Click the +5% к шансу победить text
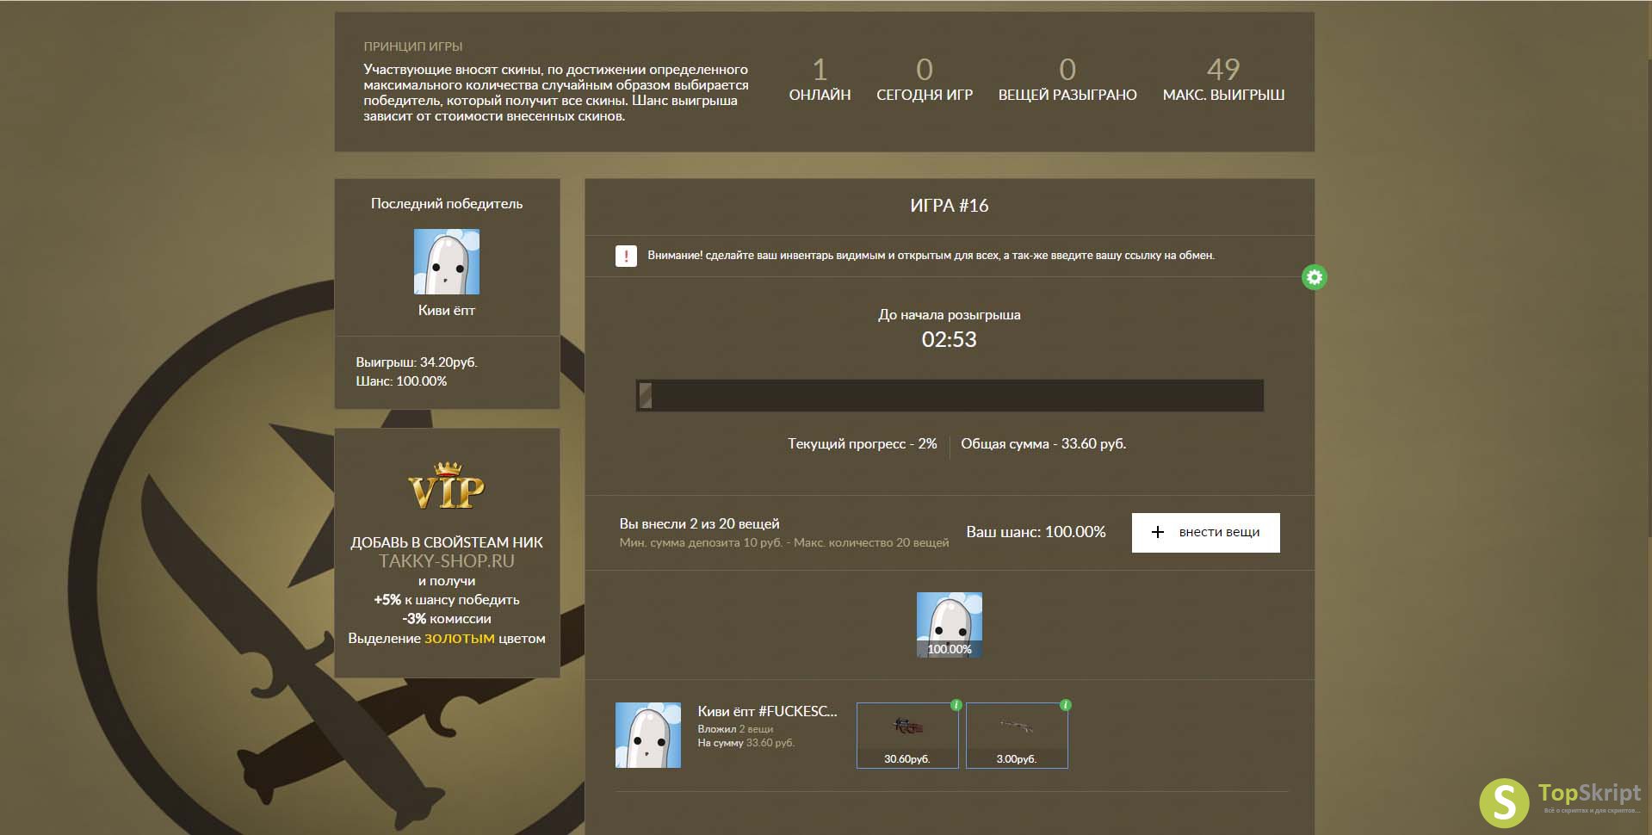1652x835 pixels. (x=446, y=600)
